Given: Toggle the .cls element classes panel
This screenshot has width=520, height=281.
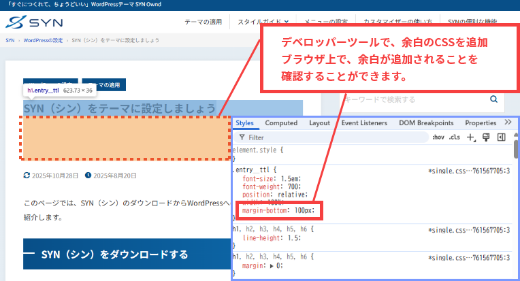Looking at the screenshot, I should pyautogui.click(x=454, y=137).
